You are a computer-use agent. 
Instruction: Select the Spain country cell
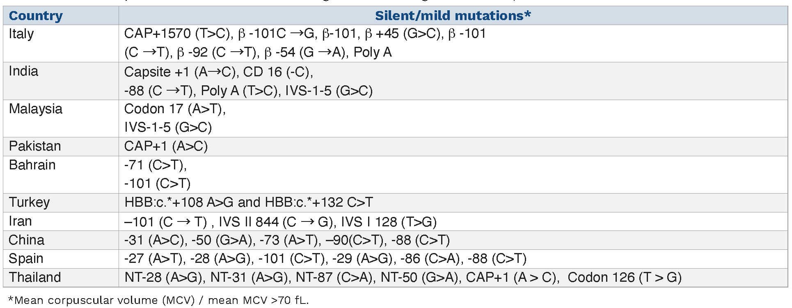(26, 259)
